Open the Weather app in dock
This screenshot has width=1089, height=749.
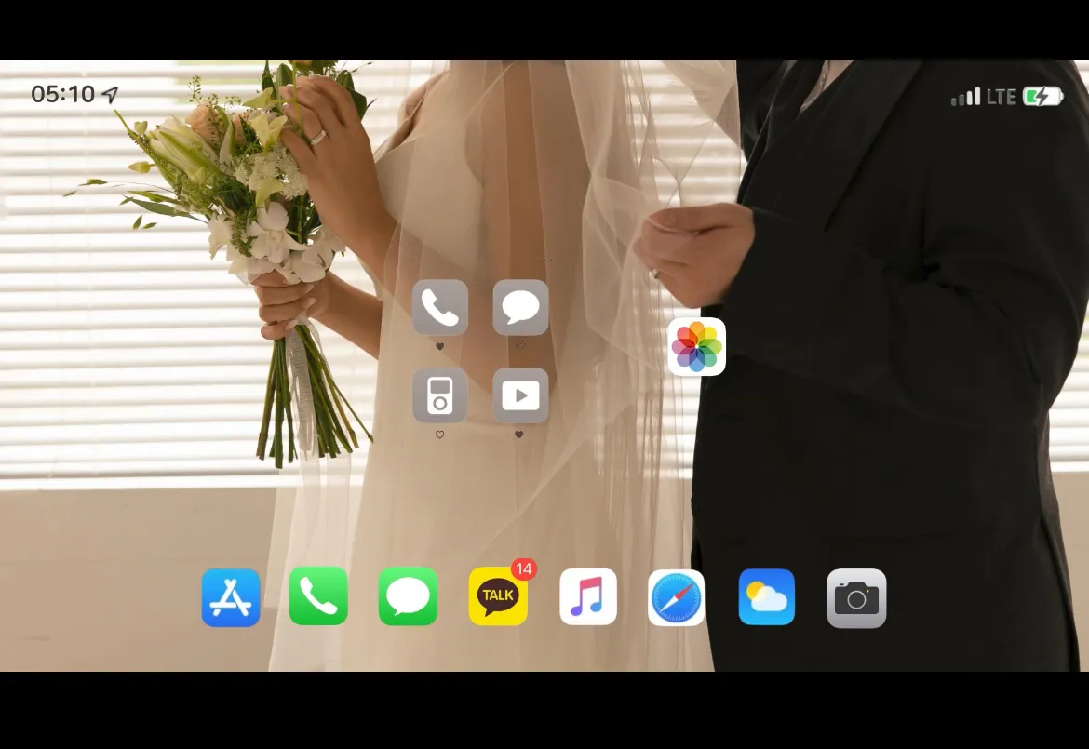(766, 597)
